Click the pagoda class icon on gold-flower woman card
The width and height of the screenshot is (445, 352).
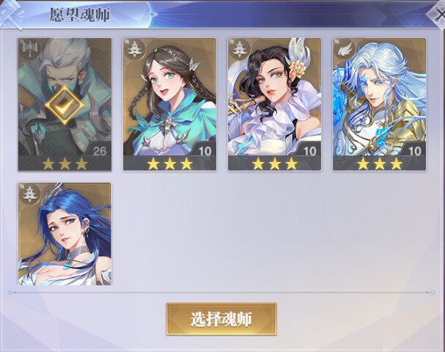238,49
